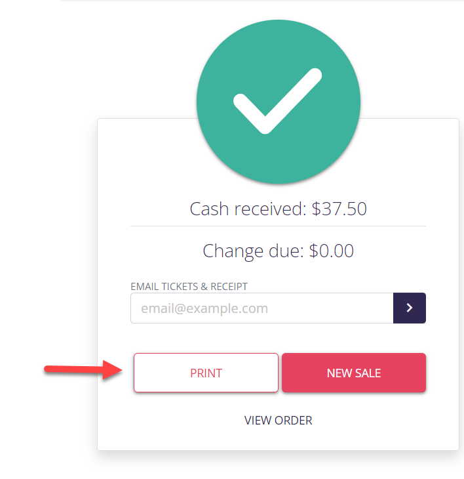Click the word Change in the heading
This screenshot has height=479, width=464.
click(x=233, y=251)
